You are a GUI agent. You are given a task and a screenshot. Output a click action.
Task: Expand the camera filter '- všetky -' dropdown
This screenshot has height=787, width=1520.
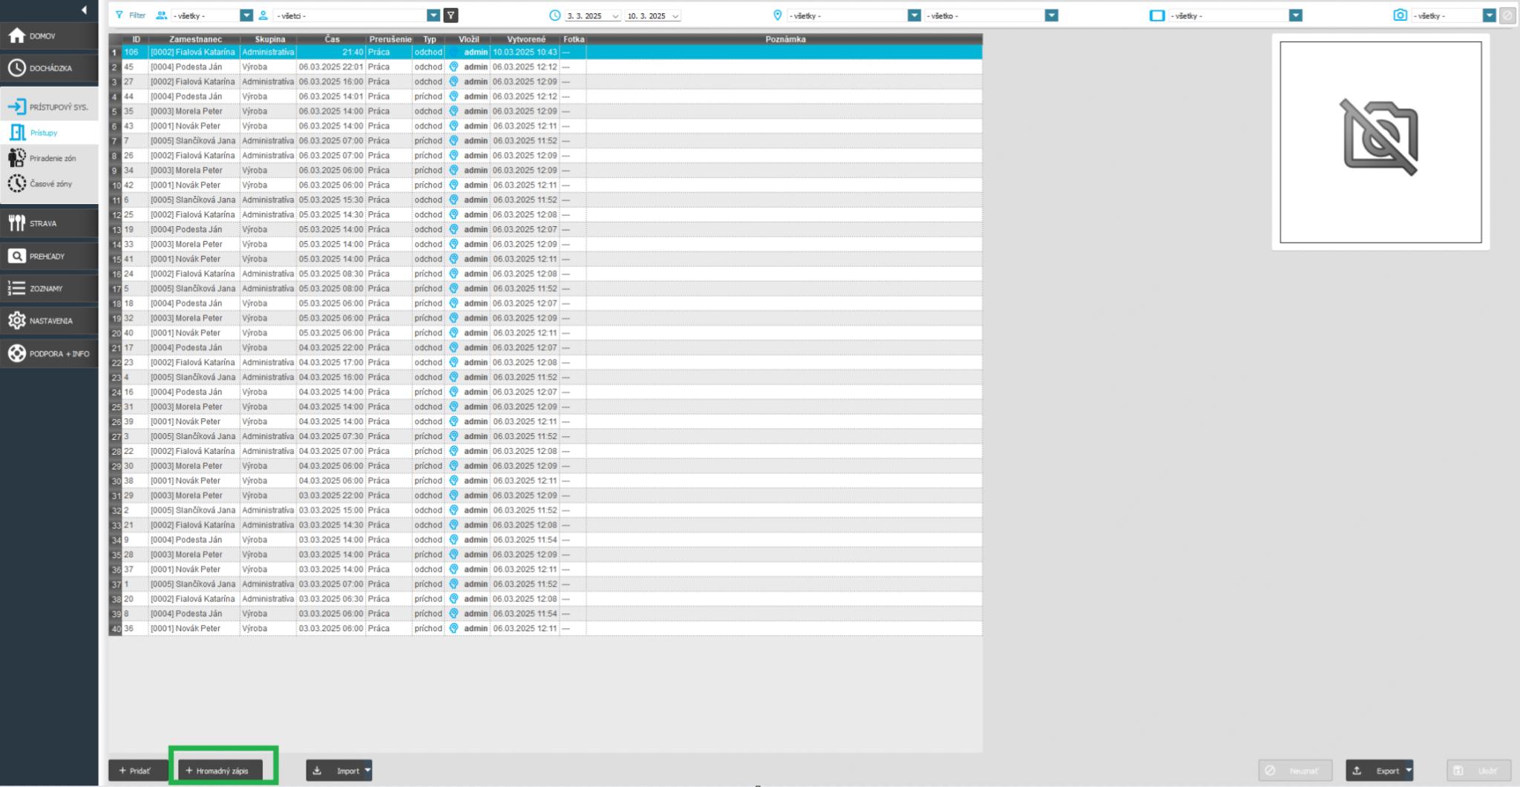click(1489, 15)
